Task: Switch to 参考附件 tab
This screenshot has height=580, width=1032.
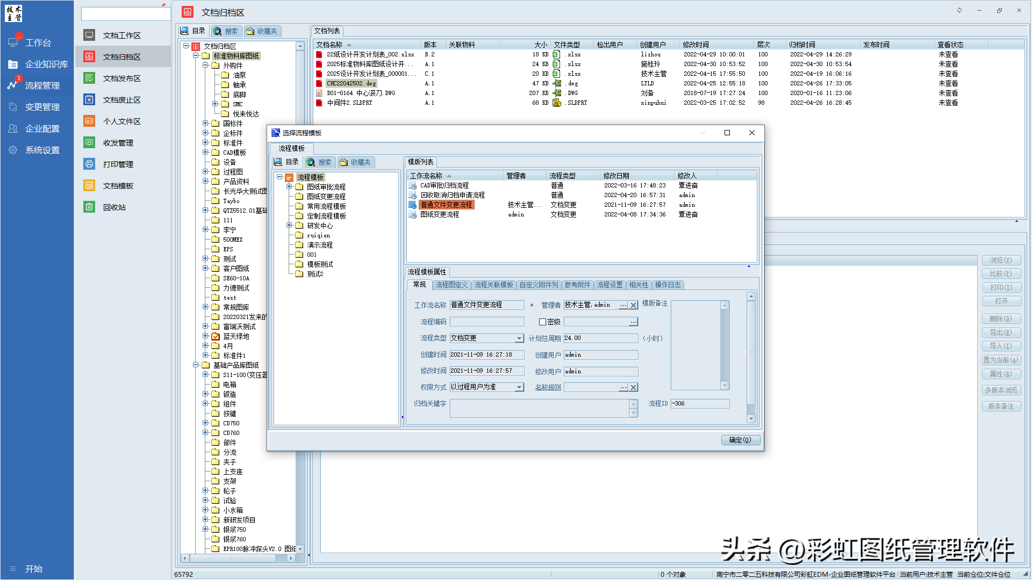Action: pyautogui.click(x=577, y=285)
